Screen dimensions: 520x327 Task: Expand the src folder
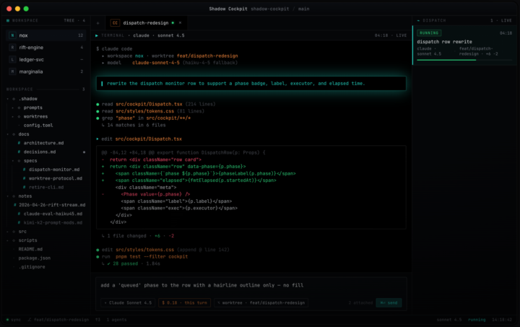[8, 232]
